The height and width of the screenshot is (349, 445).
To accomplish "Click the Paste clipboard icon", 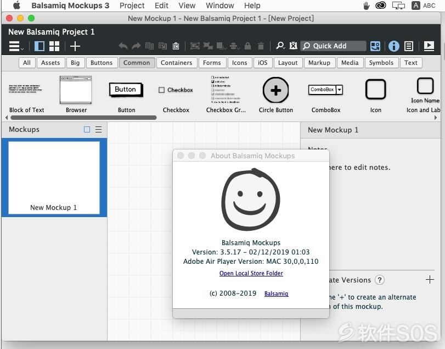I will [176, 46].
